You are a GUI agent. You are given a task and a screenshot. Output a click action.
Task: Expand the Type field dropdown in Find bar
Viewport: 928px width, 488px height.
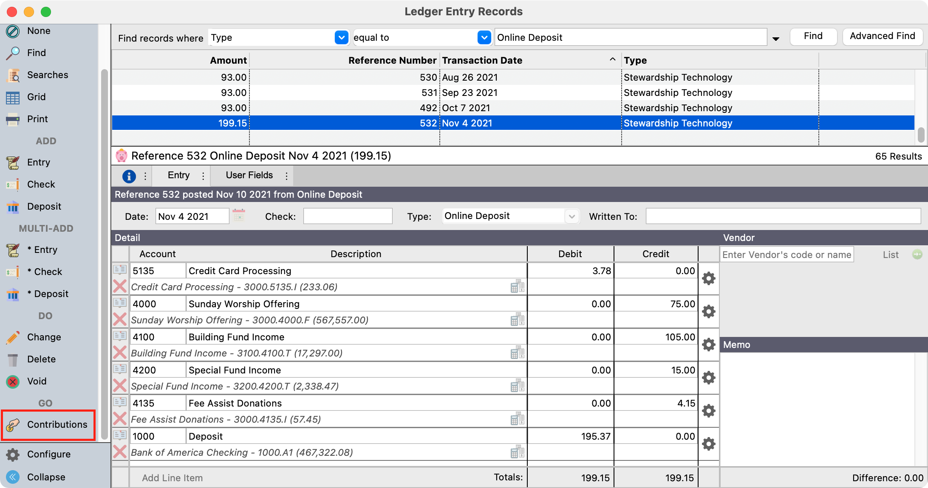(341, 38)
